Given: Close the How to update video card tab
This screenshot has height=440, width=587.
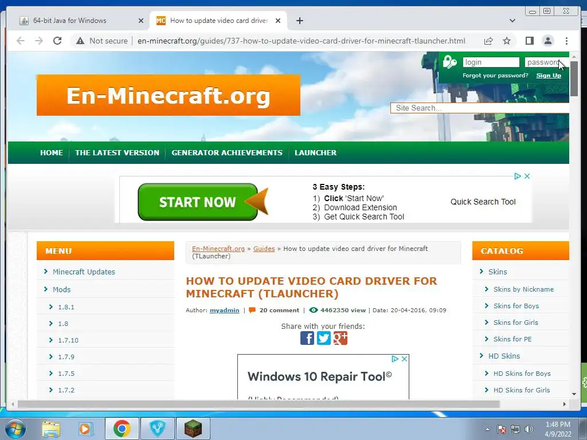Looking at the screenshot, I should pyautogui.click(x=278, y=21).
